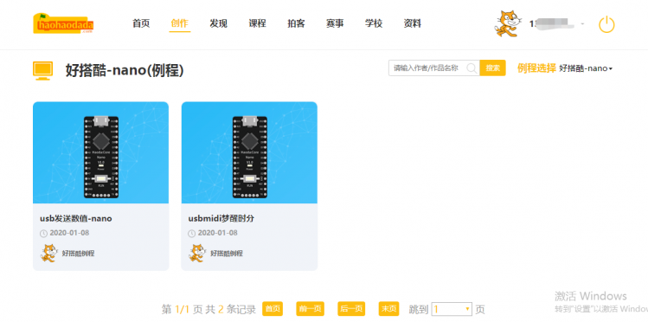Focus the author/work name search field
648x322 pixels.
coord(434,68)
